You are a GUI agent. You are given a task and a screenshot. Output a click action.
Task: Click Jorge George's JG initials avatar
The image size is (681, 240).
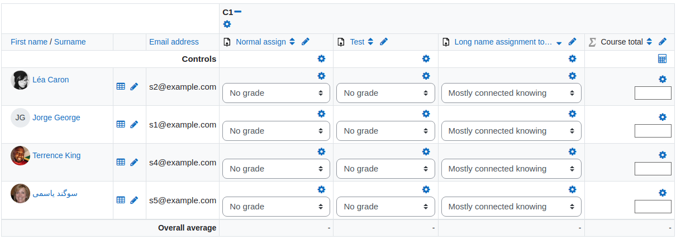(20, 118)
